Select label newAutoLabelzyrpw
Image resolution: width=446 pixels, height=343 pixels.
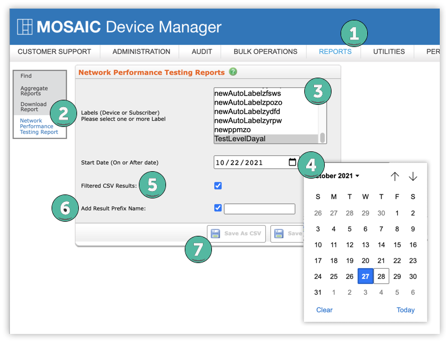pyautogui.click(x=266, y=121)
